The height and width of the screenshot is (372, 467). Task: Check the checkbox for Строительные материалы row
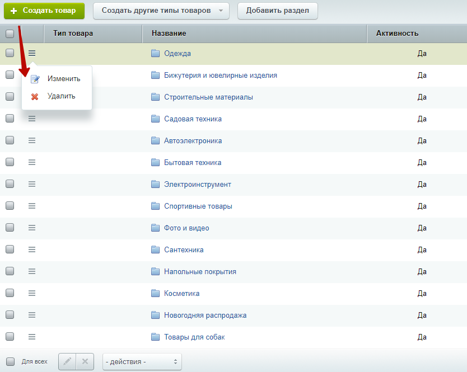pos(10,96)
